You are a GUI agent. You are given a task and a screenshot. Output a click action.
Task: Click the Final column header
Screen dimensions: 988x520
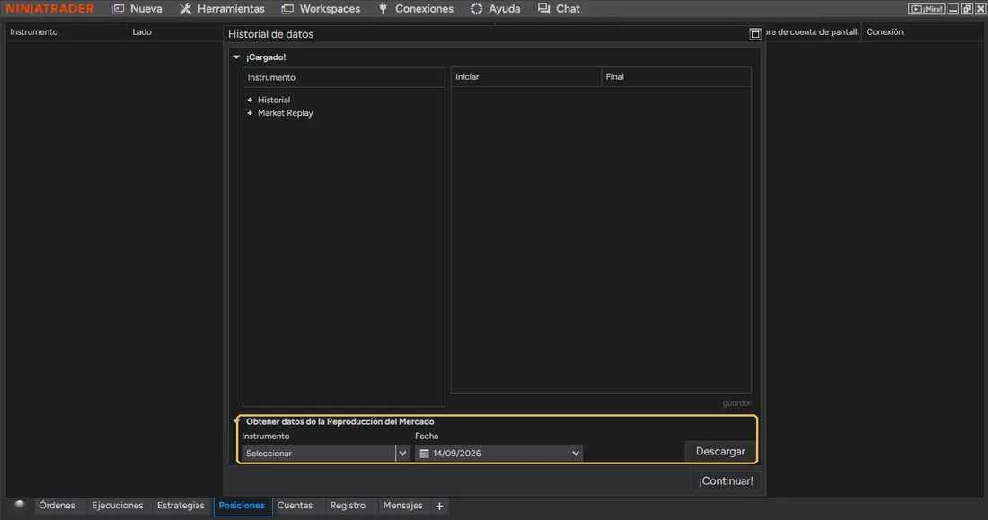pyautogui.click(x=676, y=77)
